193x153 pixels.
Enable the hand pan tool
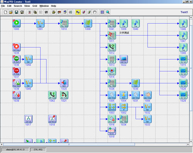(x=95, y=12)
